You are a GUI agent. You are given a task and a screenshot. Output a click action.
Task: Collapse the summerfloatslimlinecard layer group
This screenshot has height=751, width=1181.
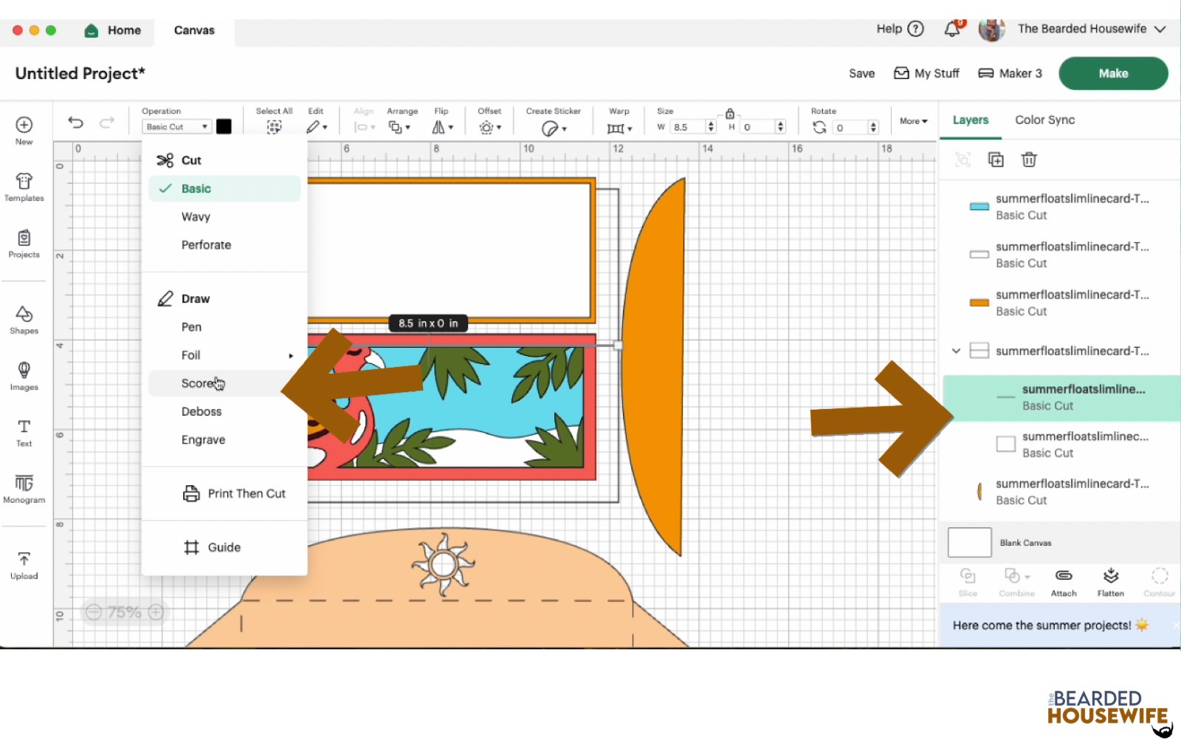tap(956, 351)
